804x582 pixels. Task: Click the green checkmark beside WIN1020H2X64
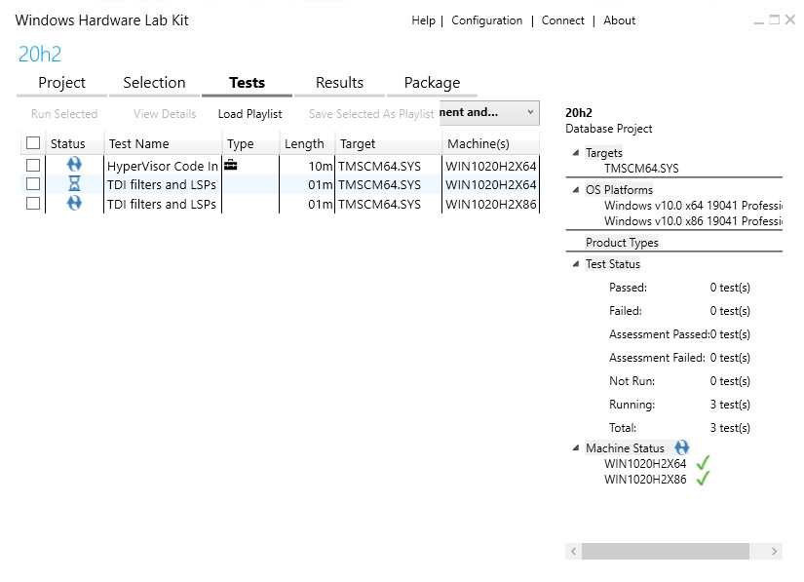[703, 462]
